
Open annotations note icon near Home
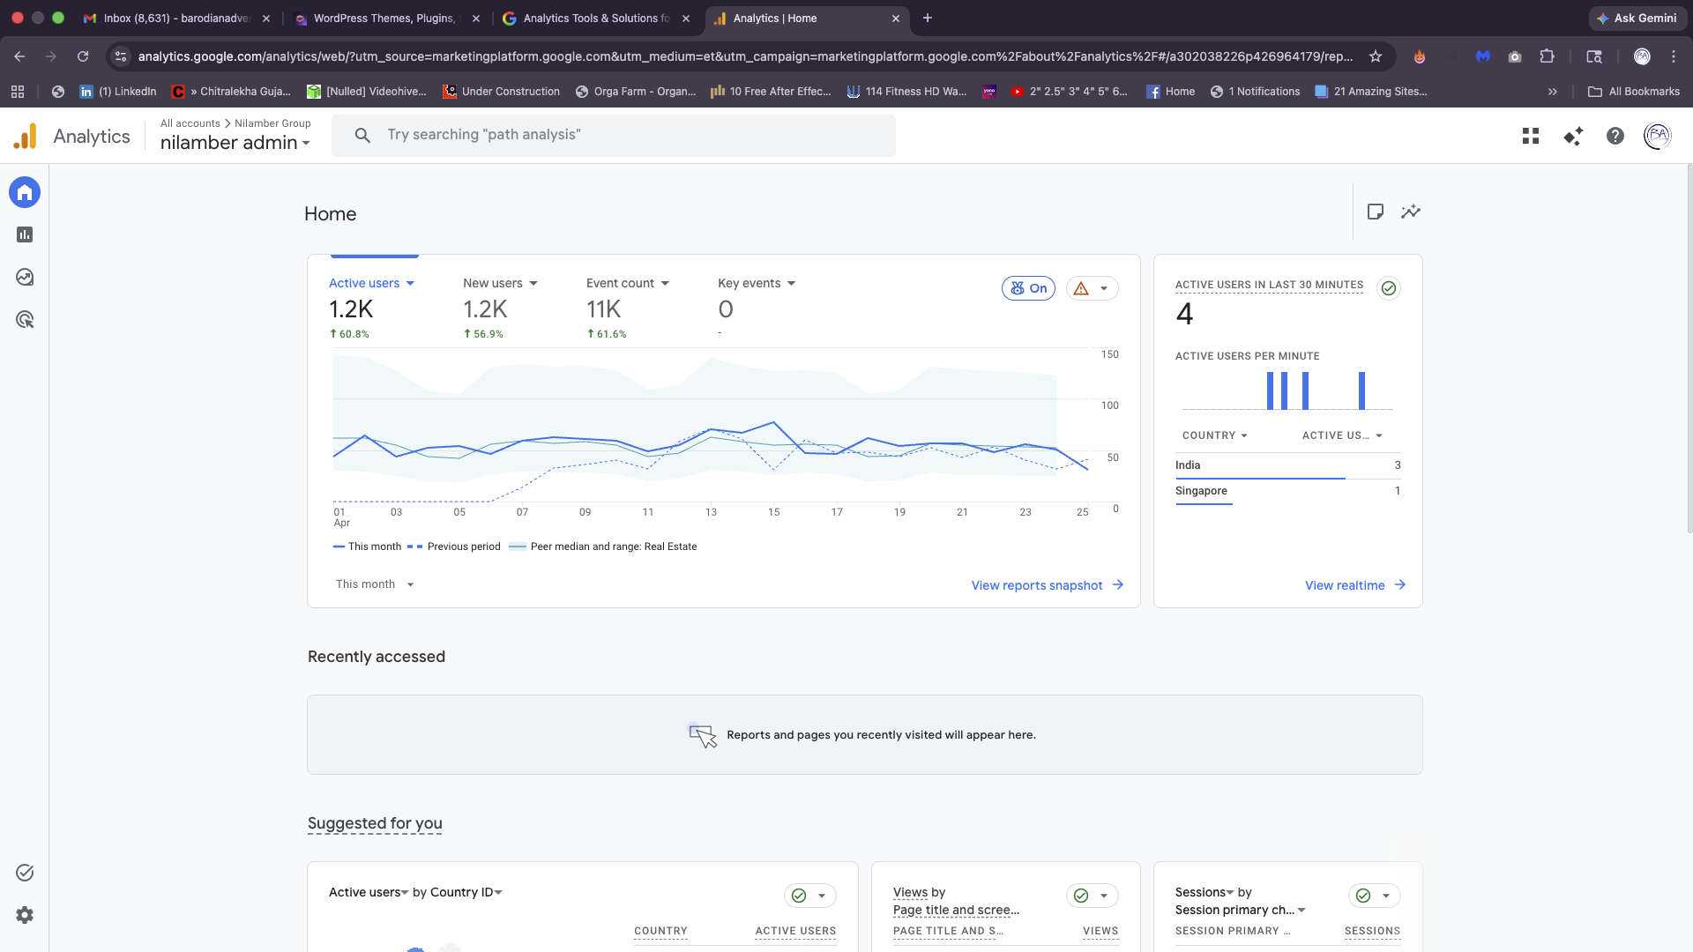pos(1375,212)
